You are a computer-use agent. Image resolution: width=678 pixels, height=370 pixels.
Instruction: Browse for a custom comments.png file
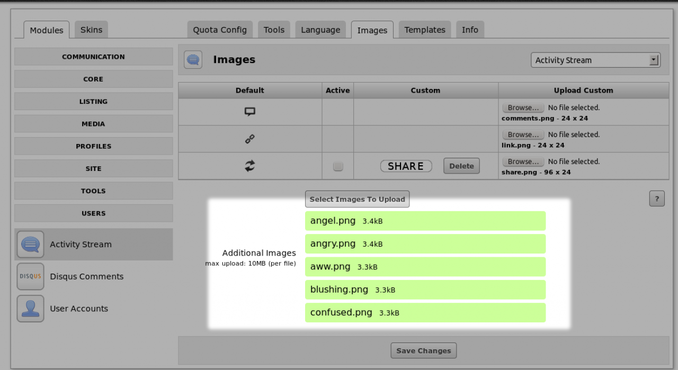coord(523,107)
